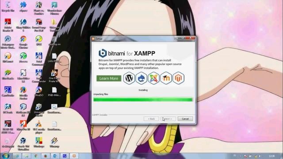This screenshot has height=159, width=283.
Task: Select the desktop.ini file icon
Action: point(54,41)
